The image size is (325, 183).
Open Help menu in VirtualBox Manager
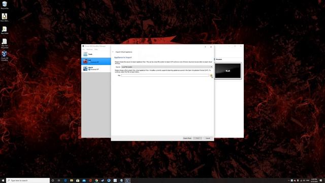point(96,49)
